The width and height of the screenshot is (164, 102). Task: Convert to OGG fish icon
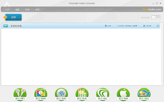[144, 94]
